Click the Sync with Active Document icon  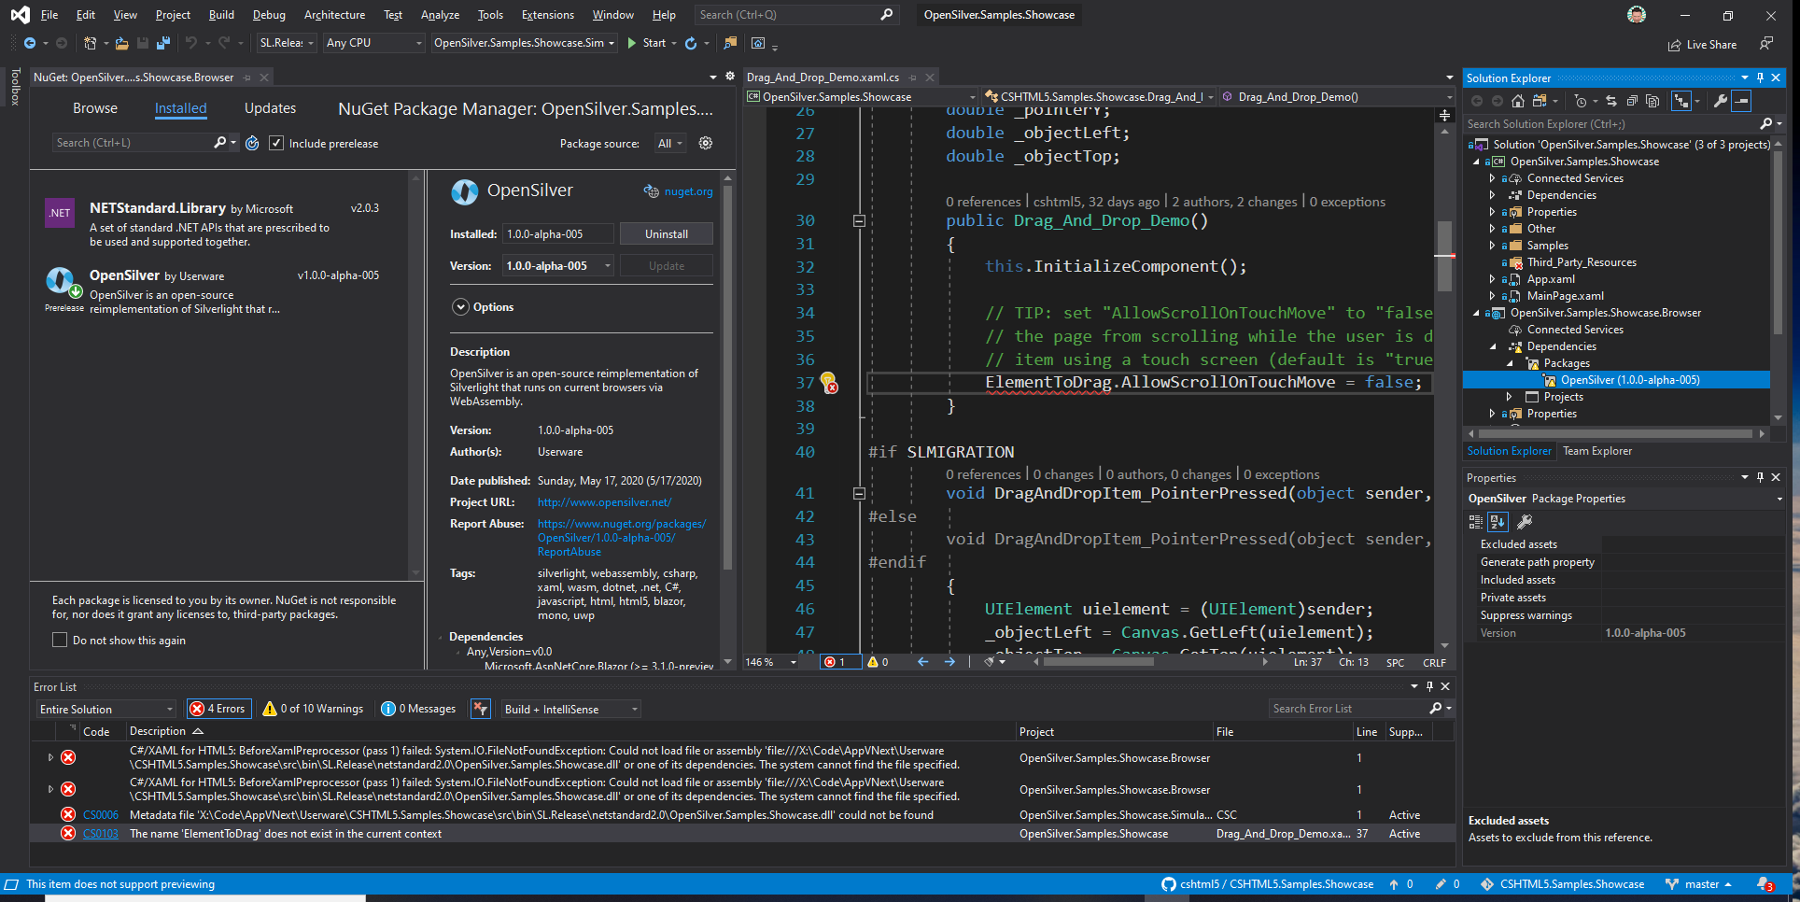point(1610,101)
